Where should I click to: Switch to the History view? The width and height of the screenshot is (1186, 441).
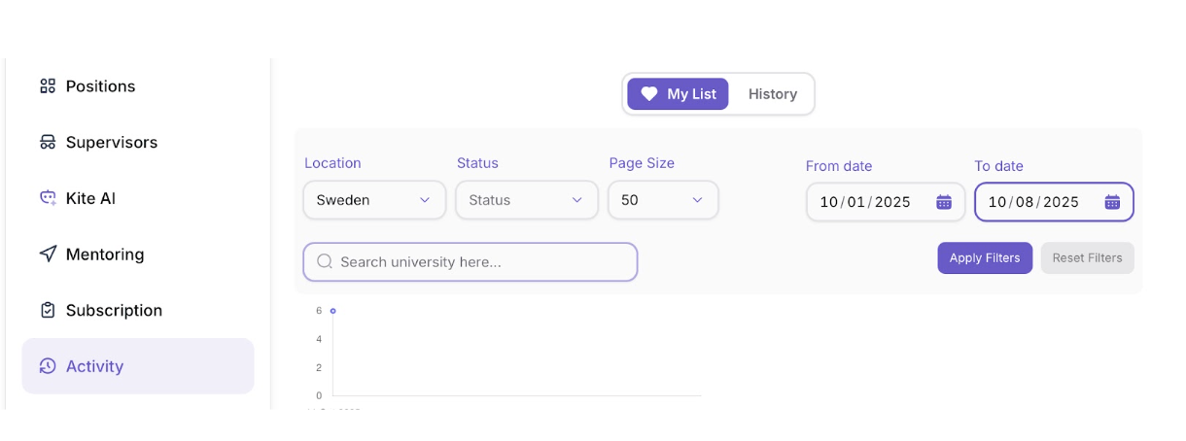(x=773, y=94)
